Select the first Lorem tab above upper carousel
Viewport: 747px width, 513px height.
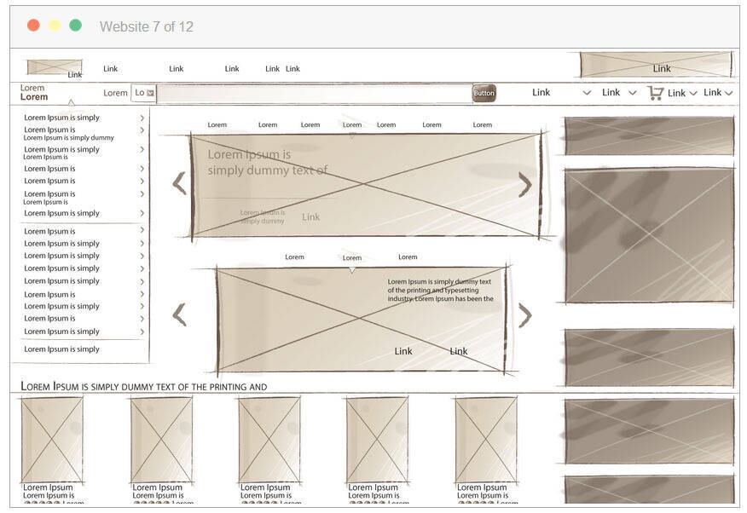[217, 124]
